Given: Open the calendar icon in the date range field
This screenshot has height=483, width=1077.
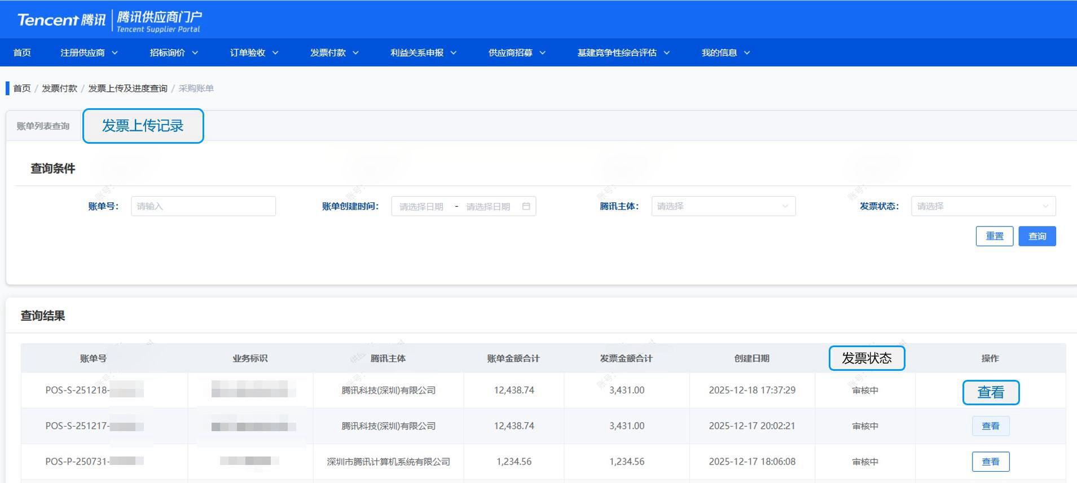Looking at the screenshot, I should 526,206.
